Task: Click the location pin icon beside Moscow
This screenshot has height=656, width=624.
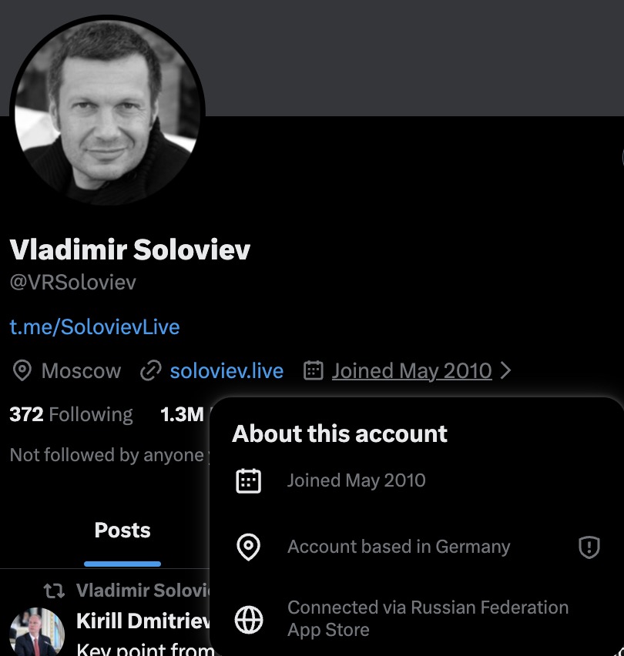Action: (x=23, y=371)
